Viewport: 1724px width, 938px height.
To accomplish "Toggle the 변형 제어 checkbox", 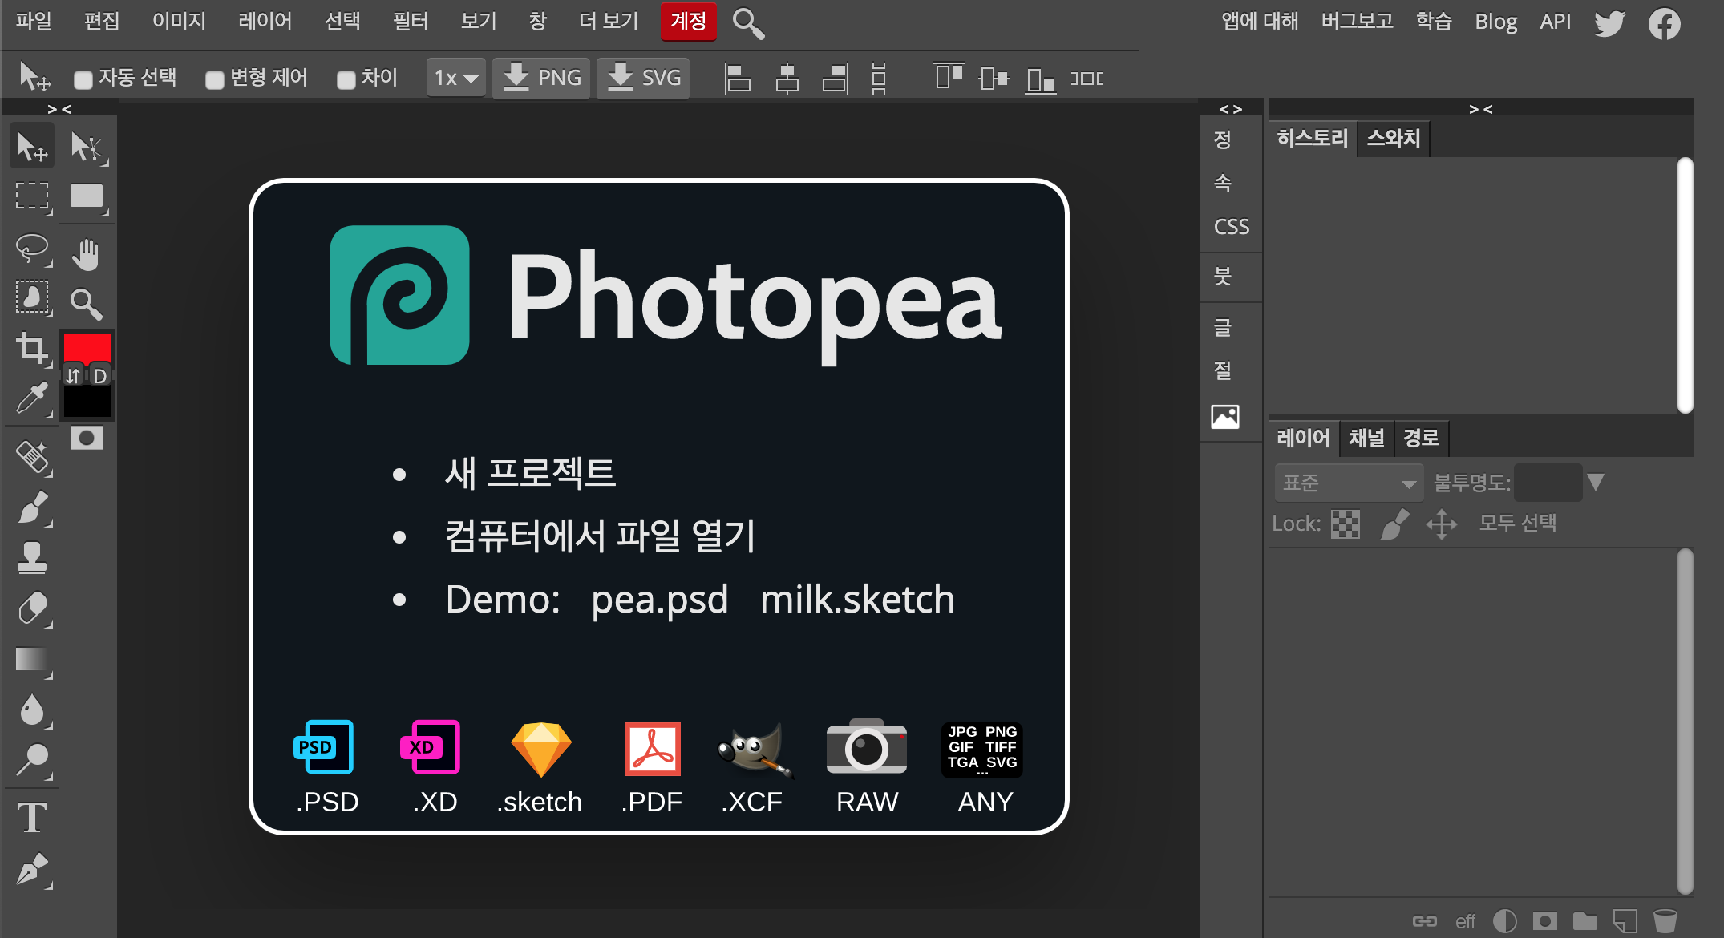I will [x=214, y=79].
